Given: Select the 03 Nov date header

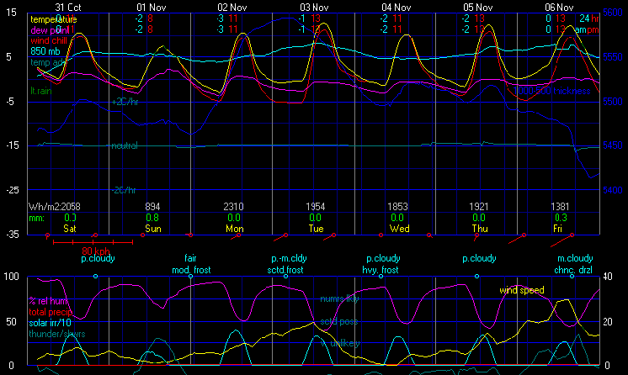Looking at the screenshot, I should (x=314, y=8).
